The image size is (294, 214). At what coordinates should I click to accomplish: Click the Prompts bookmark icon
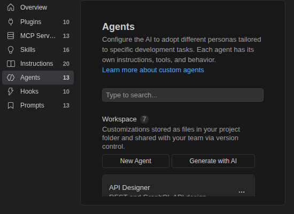[11, 105]
